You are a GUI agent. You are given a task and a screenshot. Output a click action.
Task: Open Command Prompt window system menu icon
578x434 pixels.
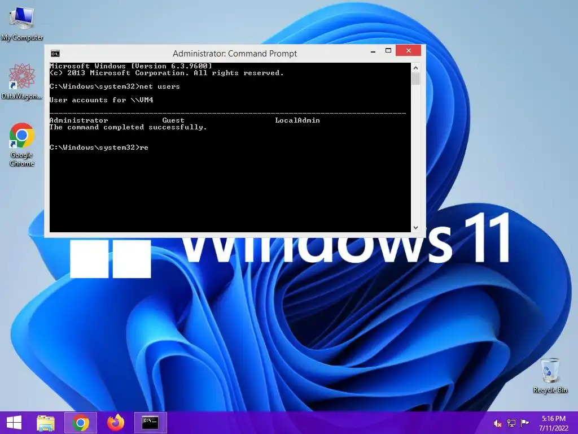click(x=55, y=54)
